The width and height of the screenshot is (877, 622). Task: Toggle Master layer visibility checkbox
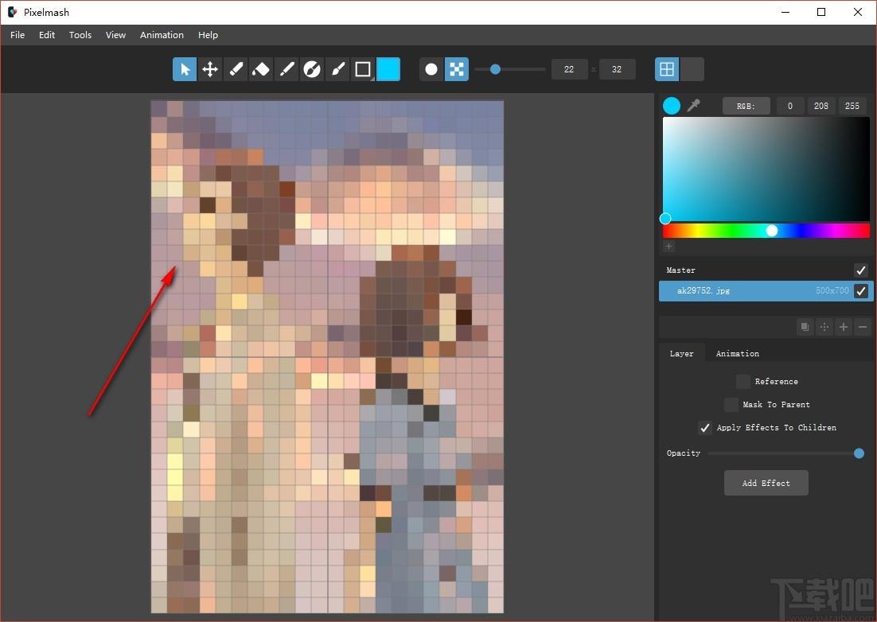point(861,270)
